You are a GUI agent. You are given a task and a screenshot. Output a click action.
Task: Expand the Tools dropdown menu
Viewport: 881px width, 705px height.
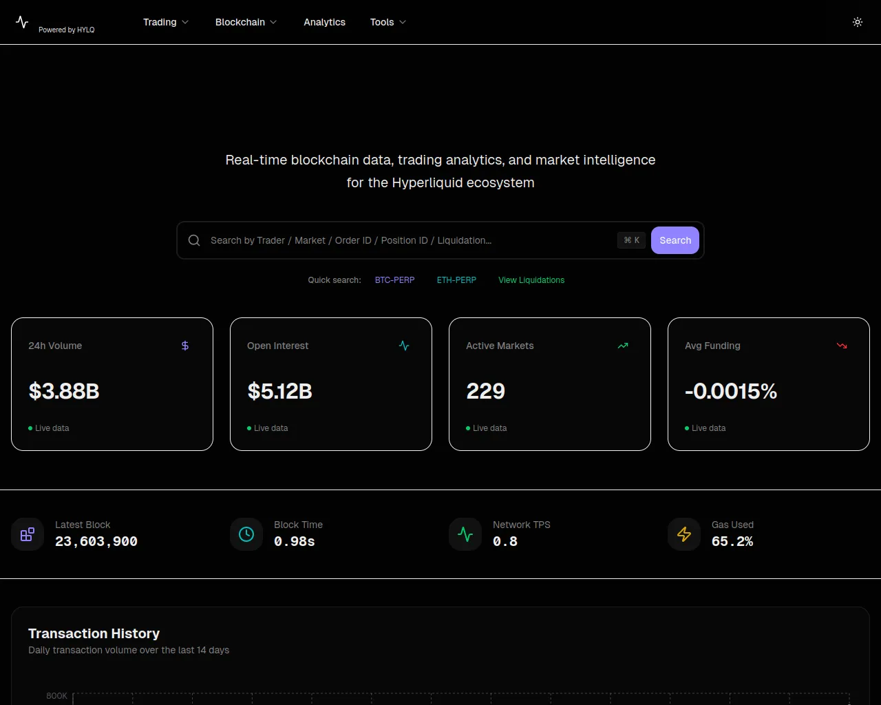coord(388,22)
